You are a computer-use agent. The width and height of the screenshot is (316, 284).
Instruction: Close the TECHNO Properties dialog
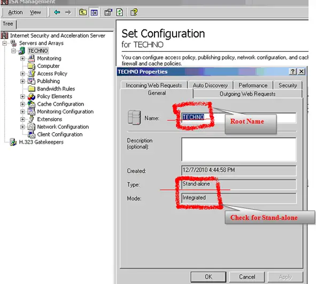[302, 71]
